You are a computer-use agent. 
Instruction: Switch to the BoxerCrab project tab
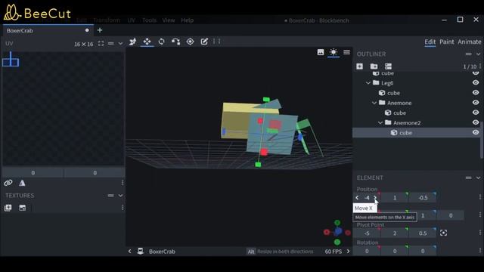click(x=48, y=30)
